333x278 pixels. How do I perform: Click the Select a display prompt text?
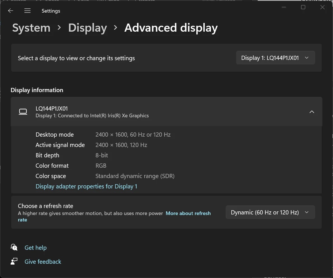(x=76, y=58)
